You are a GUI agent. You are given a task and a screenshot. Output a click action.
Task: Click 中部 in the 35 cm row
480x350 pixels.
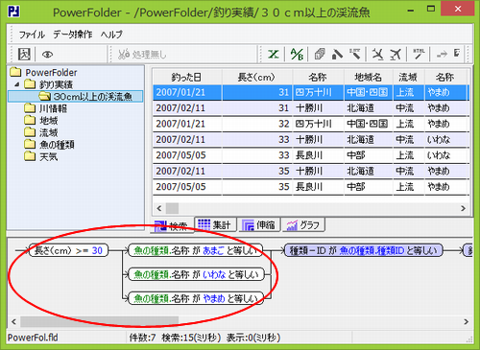point(368,186)
